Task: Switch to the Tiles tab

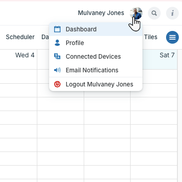Action: [x=151, y=37]
